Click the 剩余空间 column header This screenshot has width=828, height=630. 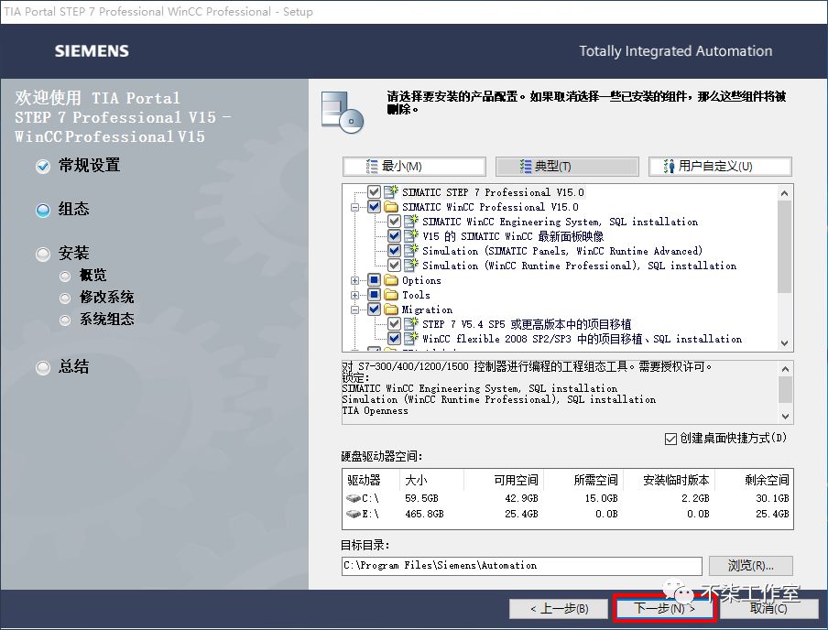[x=754, y=480]
